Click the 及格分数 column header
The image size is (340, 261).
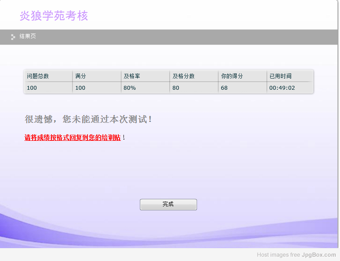tap(184, 76)
